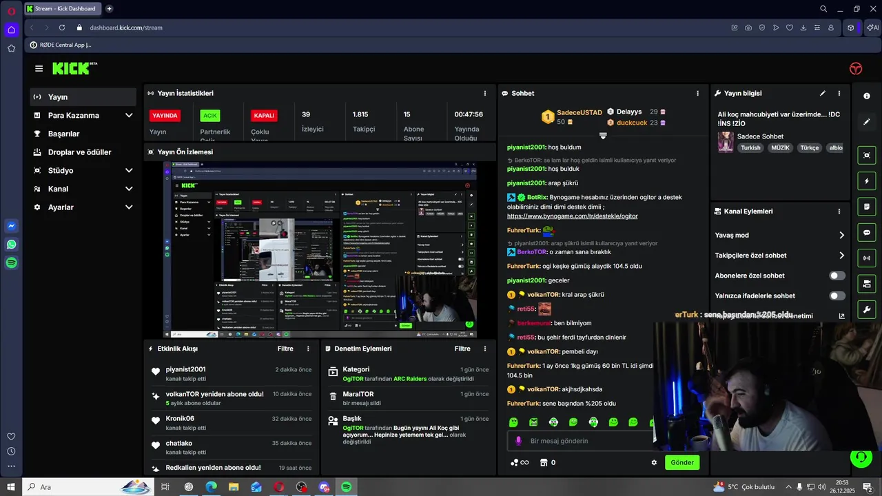Open the Windows Start menu

point(11,487)
